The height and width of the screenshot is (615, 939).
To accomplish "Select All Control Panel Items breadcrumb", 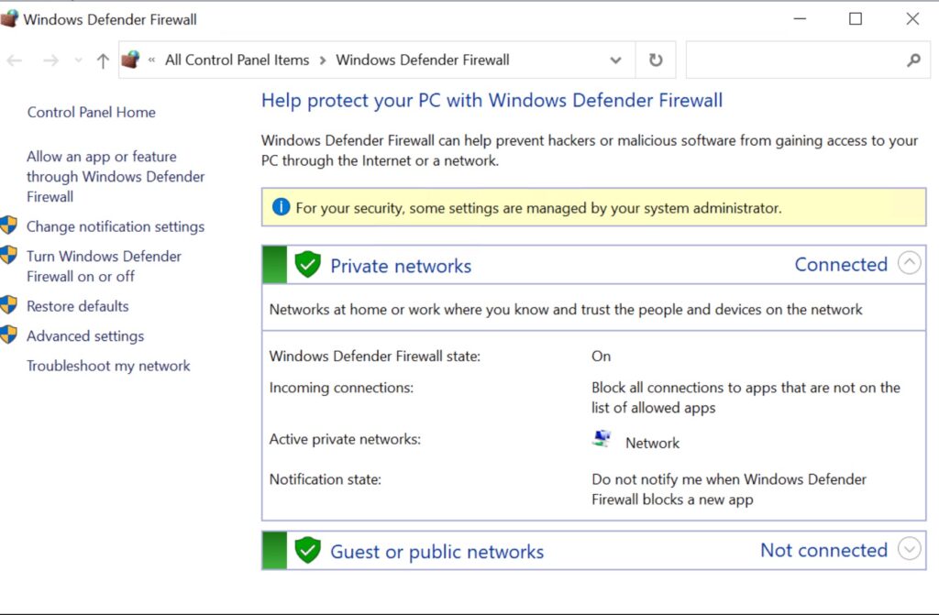I will 236,60.
